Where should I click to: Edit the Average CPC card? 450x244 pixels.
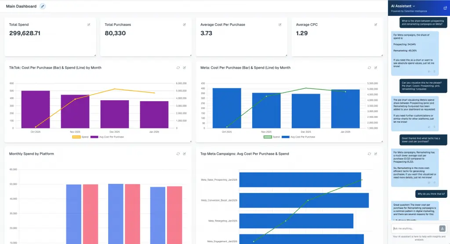(376, 25)
